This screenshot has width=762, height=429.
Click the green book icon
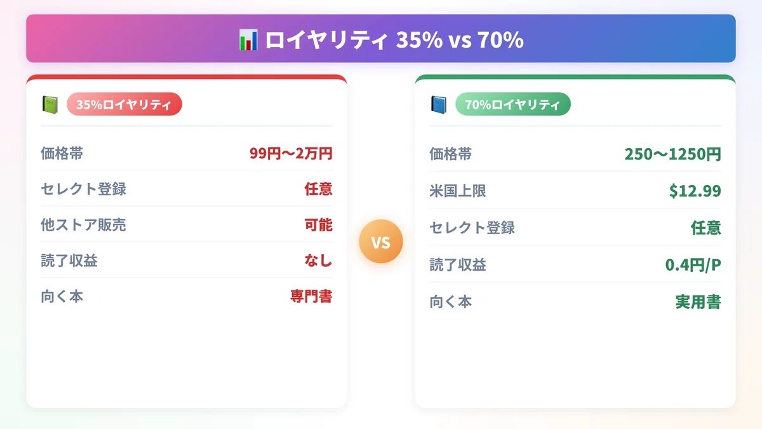click(50, 104)
